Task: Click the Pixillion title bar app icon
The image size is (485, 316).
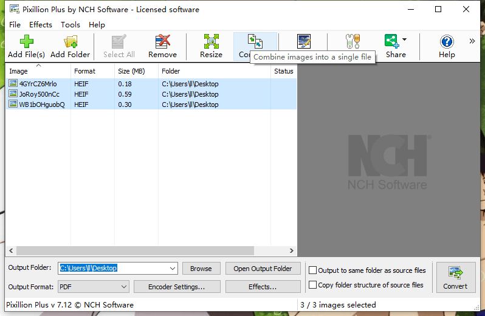Action: [14, 9]
